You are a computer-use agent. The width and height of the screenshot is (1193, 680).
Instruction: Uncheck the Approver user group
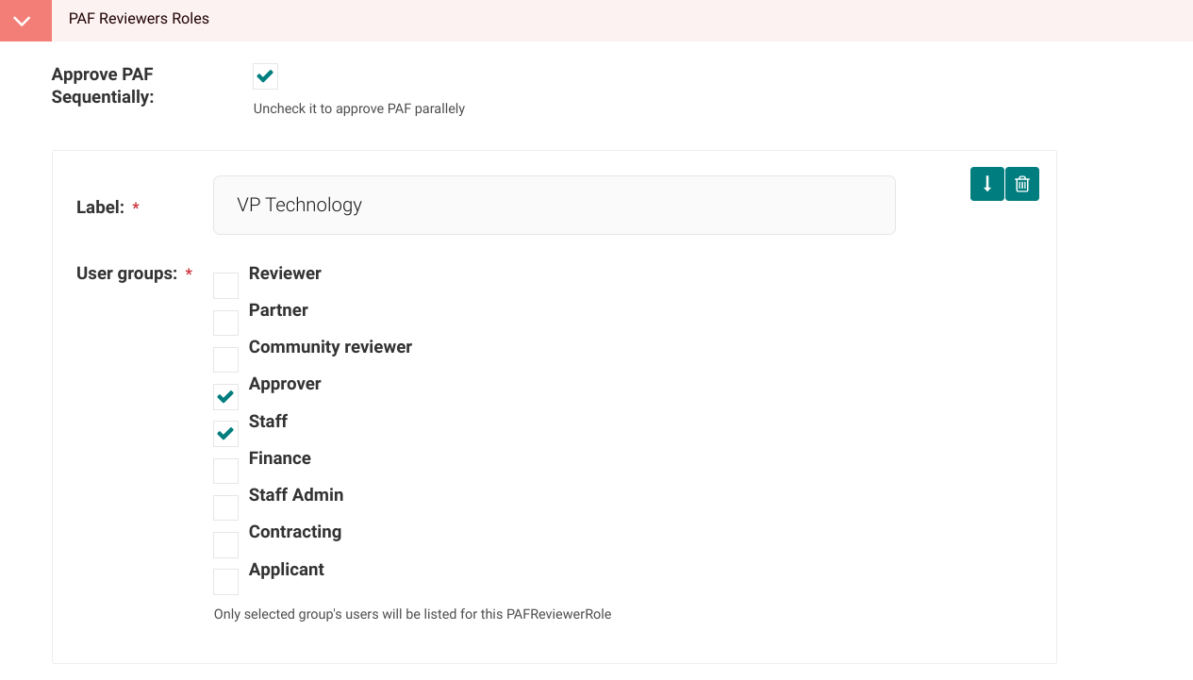[225, 396]
